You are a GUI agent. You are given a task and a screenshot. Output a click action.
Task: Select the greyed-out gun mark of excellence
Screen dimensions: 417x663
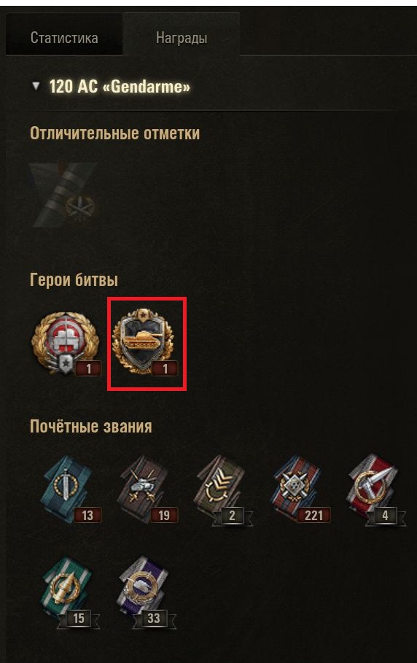click(x=64, y=195)
